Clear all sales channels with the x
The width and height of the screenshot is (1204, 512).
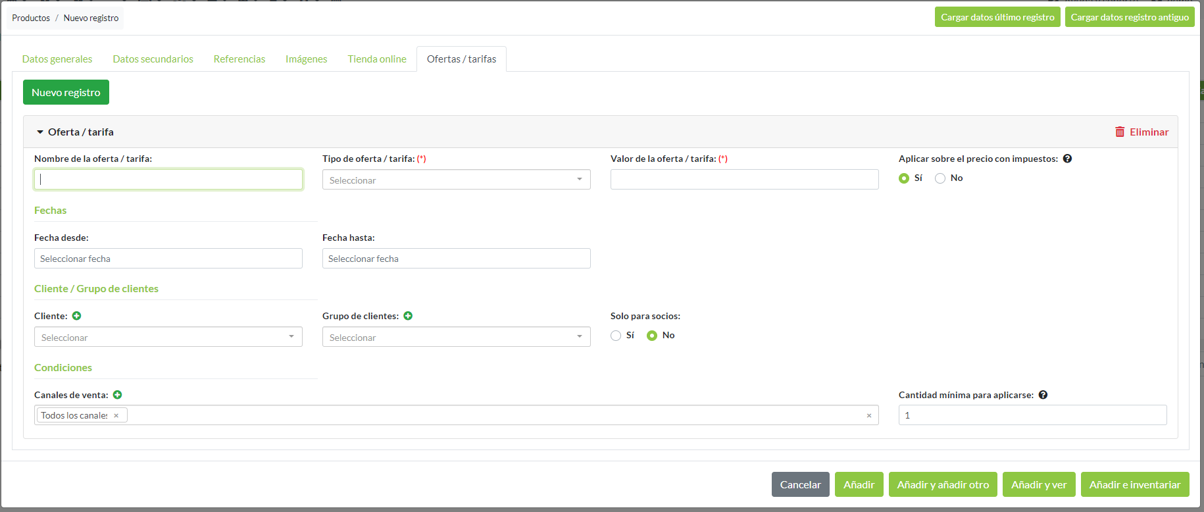868,415
